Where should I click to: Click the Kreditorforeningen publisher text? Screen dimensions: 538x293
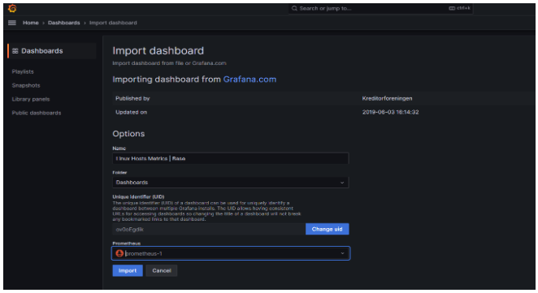(x=387, y=98)
